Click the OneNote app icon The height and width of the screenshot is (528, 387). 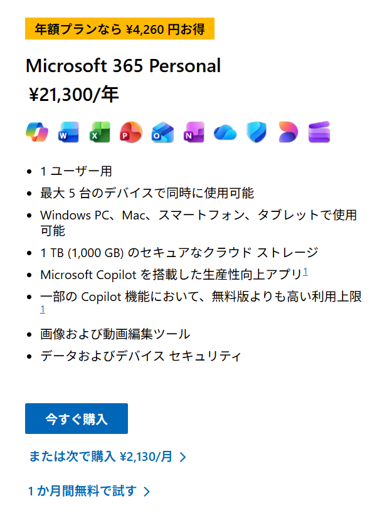[x=194, y=132]
